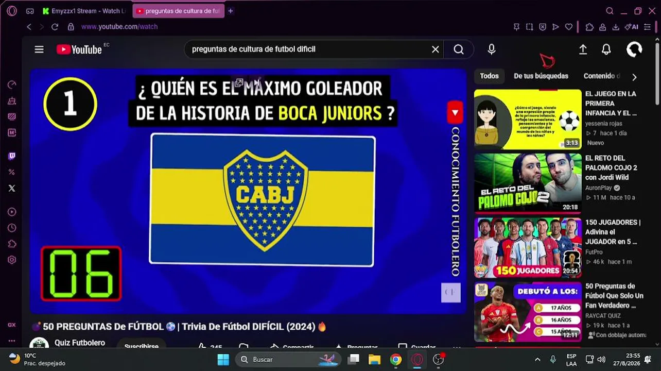Open the browser extensions cube icon
The height and width of the screenshot is (371, 661).
click(589, 27)
